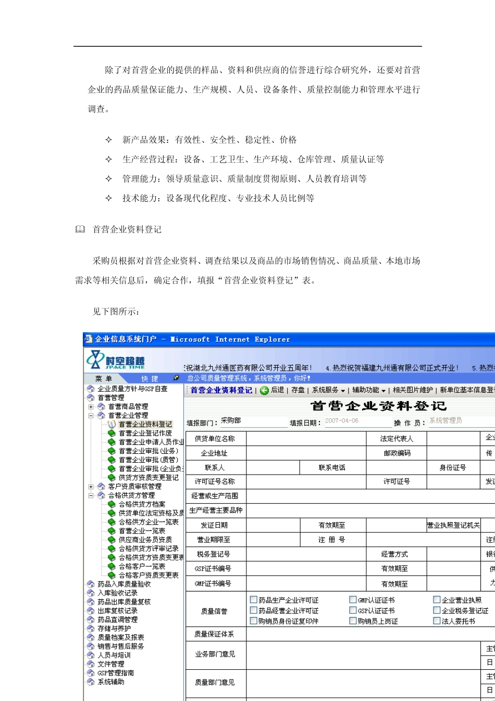The height and width of the screenshot is (701, 495).
Task: Click book icon beside 供应商业务员资质
Action: pos(112,539)
